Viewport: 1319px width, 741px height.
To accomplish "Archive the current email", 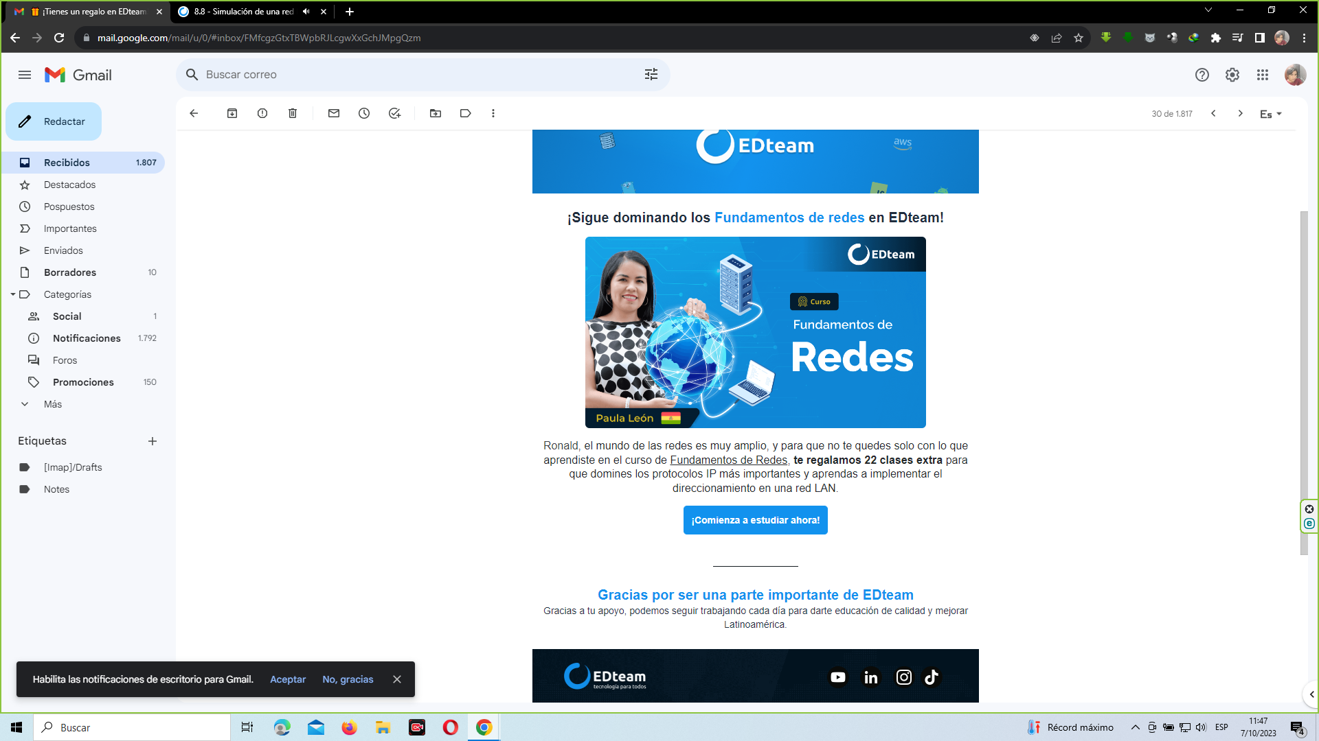I will click(232, 113).
